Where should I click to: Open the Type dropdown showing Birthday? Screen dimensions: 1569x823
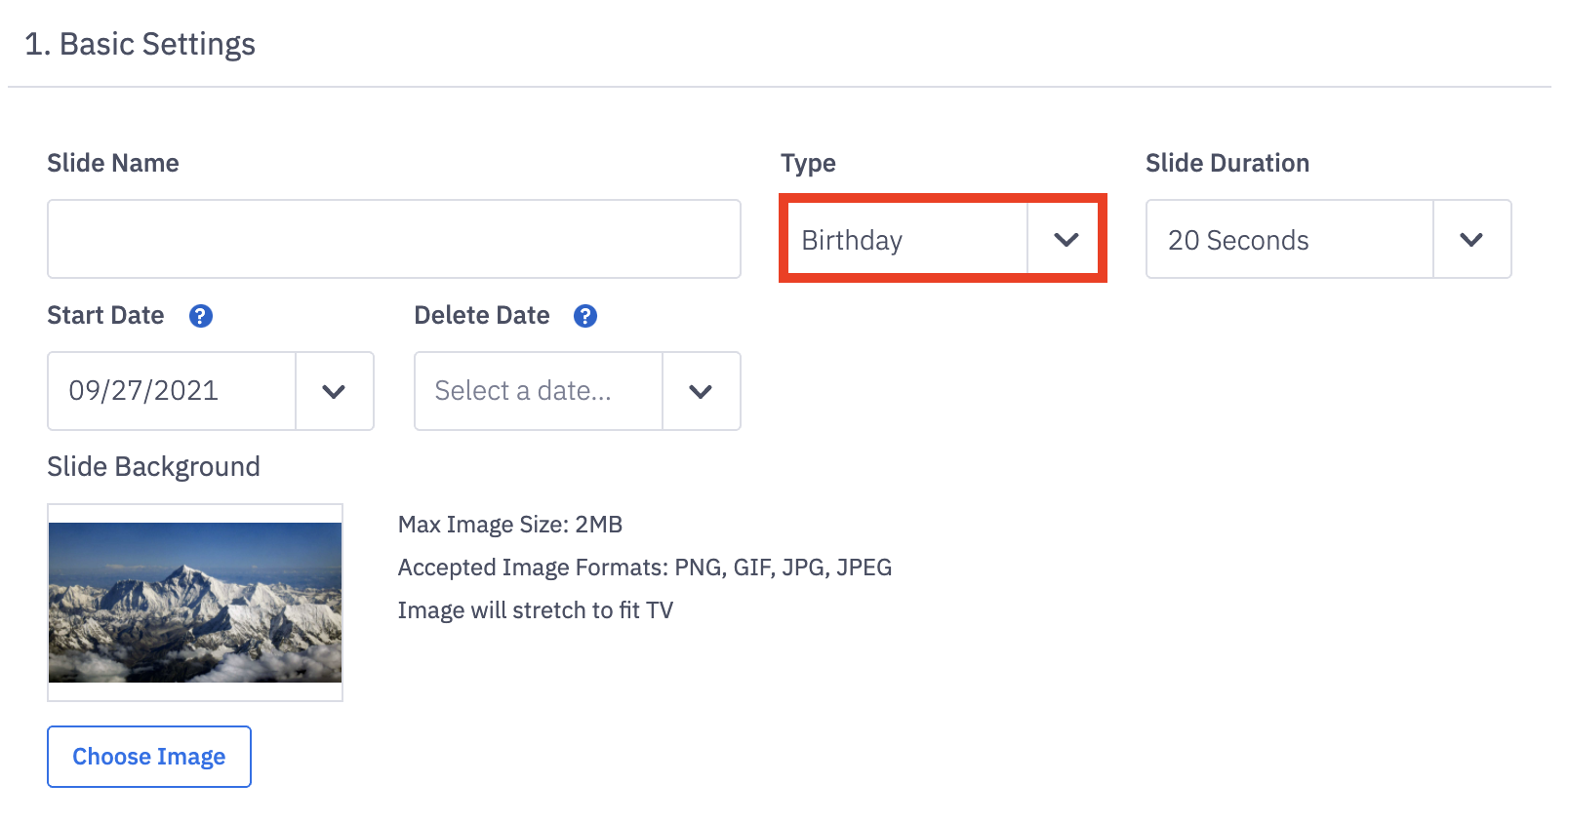(905, 240)
